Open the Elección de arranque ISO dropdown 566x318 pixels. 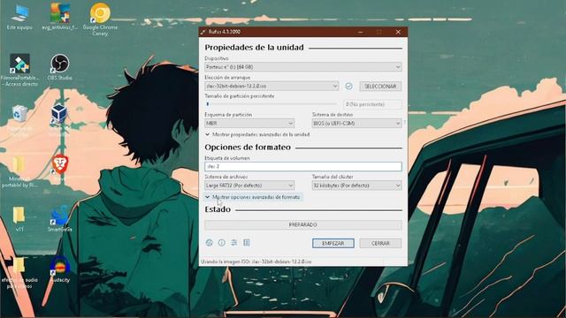[272, 87]
